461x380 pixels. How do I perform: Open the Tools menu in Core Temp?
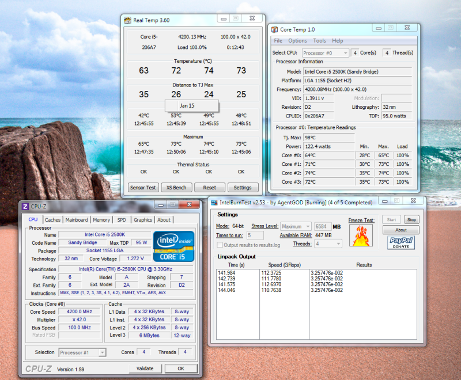[x=319, y=40]
